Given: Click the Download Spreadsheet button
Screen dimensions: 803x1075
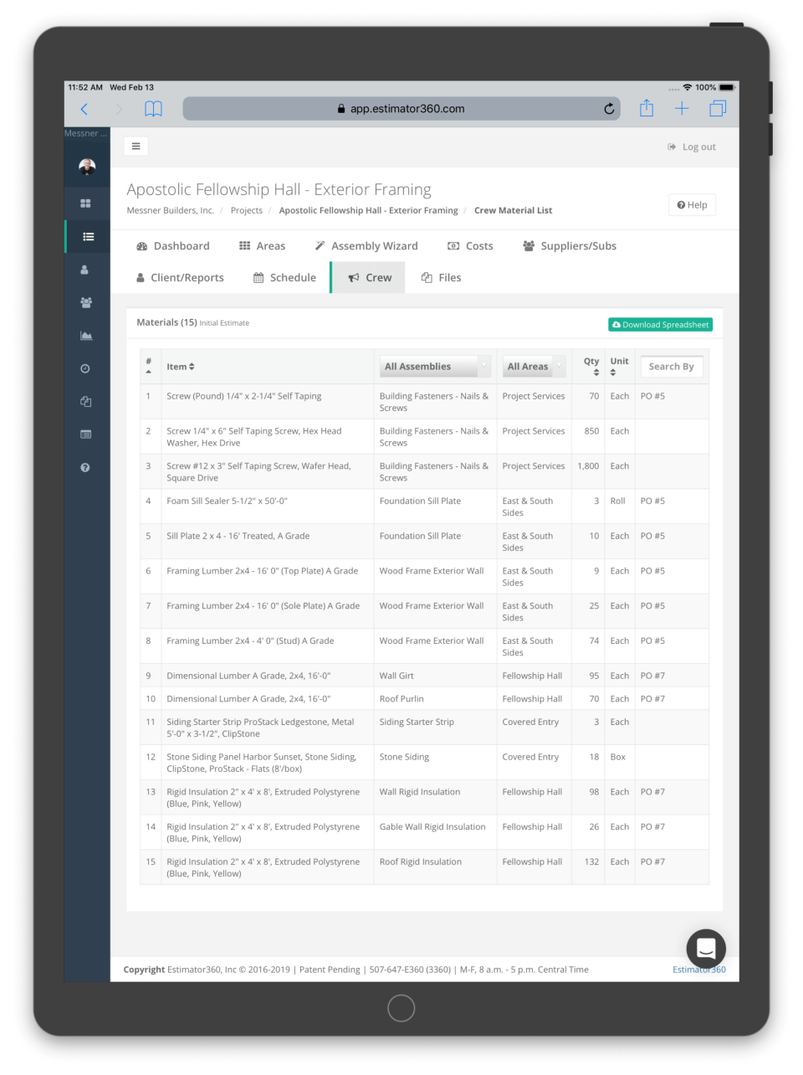Looking at the screenshot, I should click(660, 324).
